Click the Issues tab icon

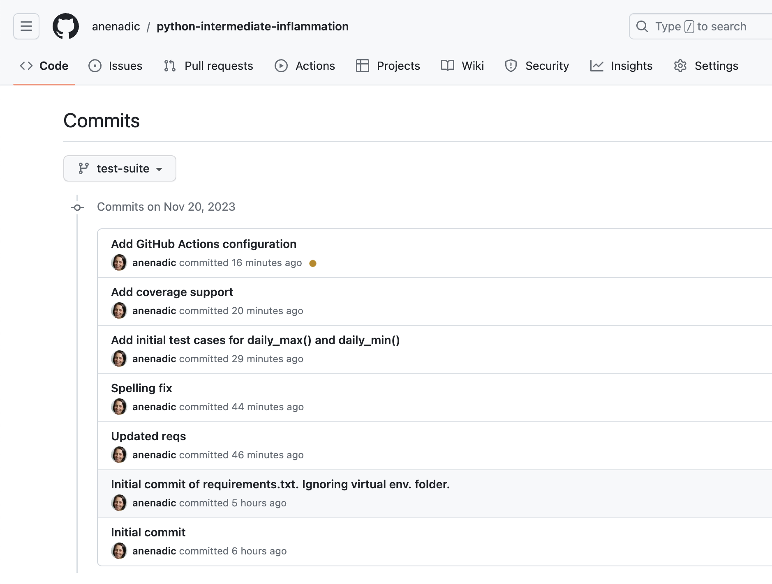pyautogui.click(x=95, y=66)
